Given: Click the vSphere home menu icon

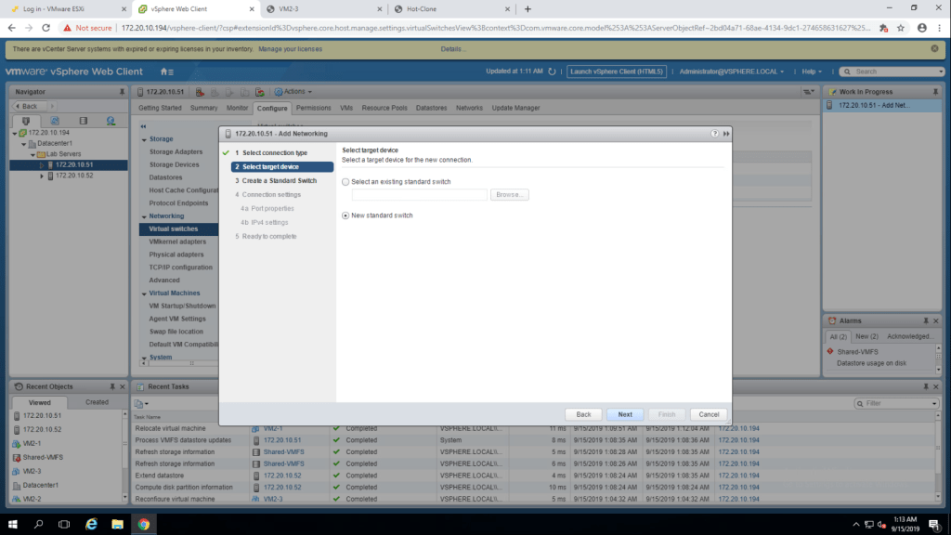Looking at the screenshot, I should [166, 72].
